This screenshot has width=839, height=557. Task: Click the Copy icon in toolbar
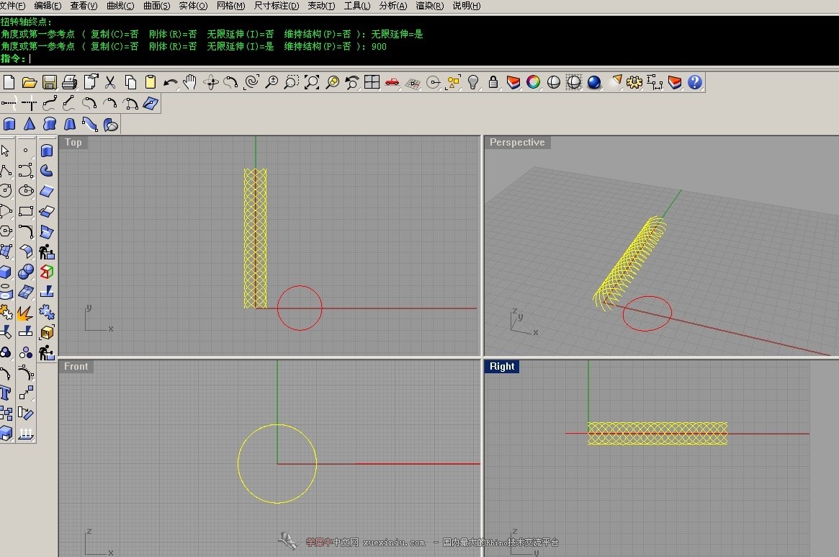coord(130,82)
